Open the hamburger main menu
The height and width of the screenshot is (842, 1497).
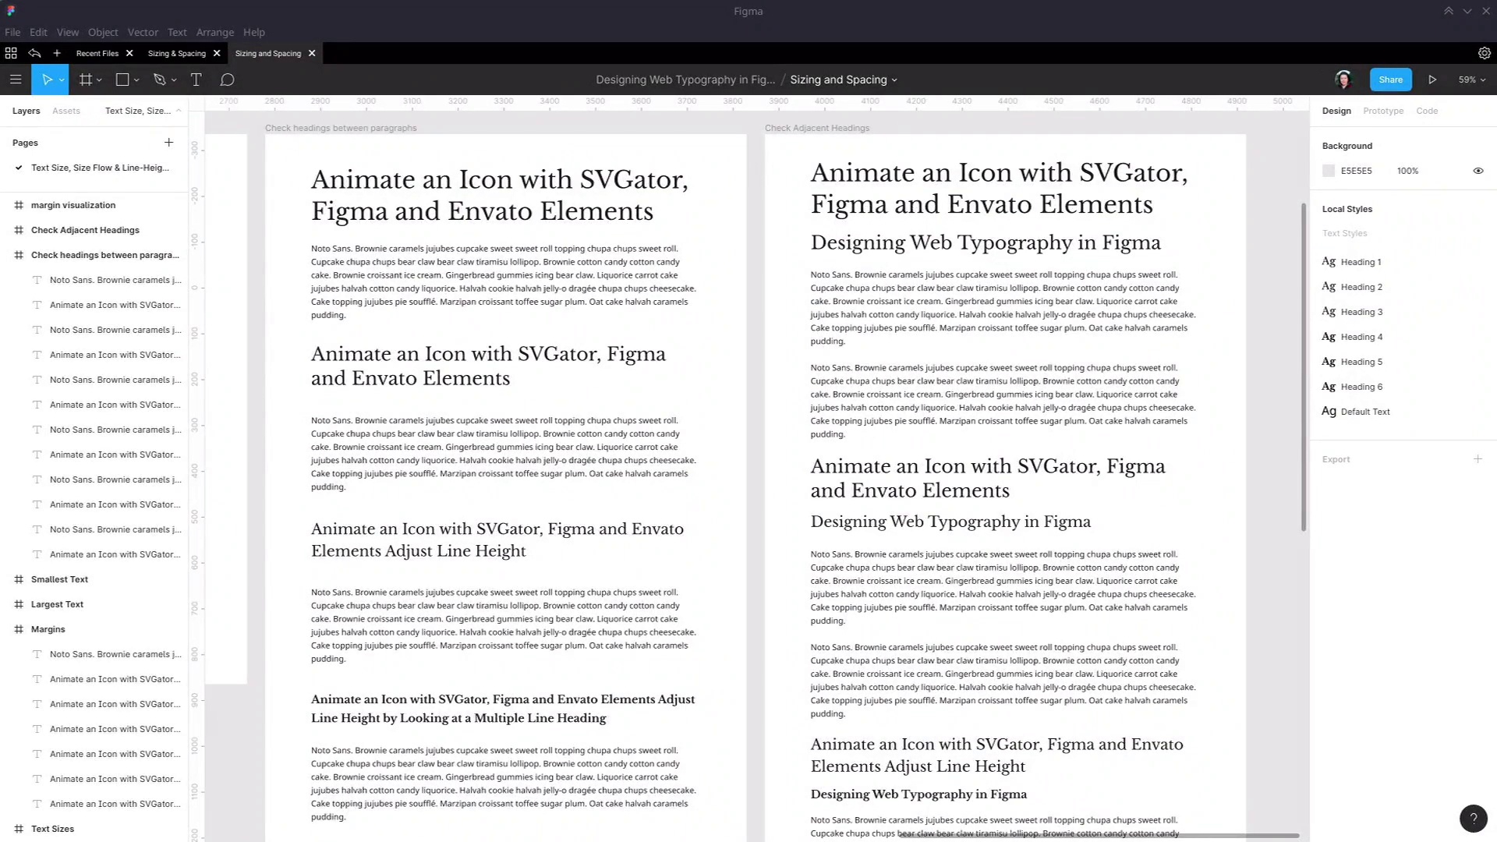click(x=15, y=80)
